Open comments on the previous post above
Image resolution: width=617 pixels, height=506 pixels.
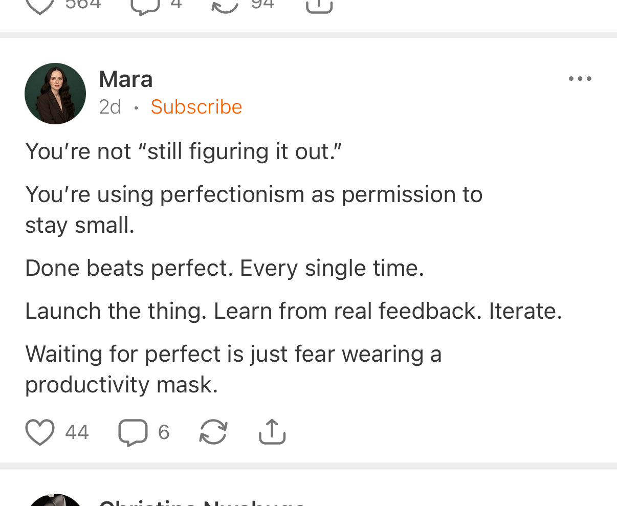click(145, 5)
